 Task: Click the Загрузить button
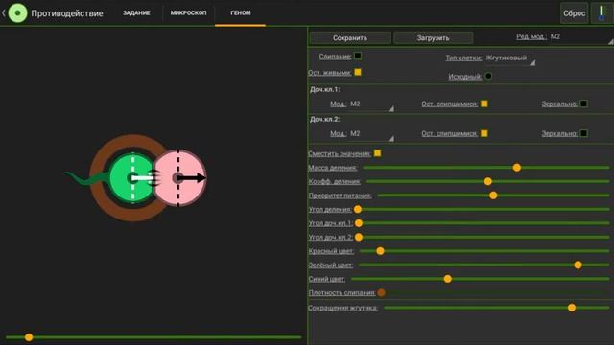433,38
